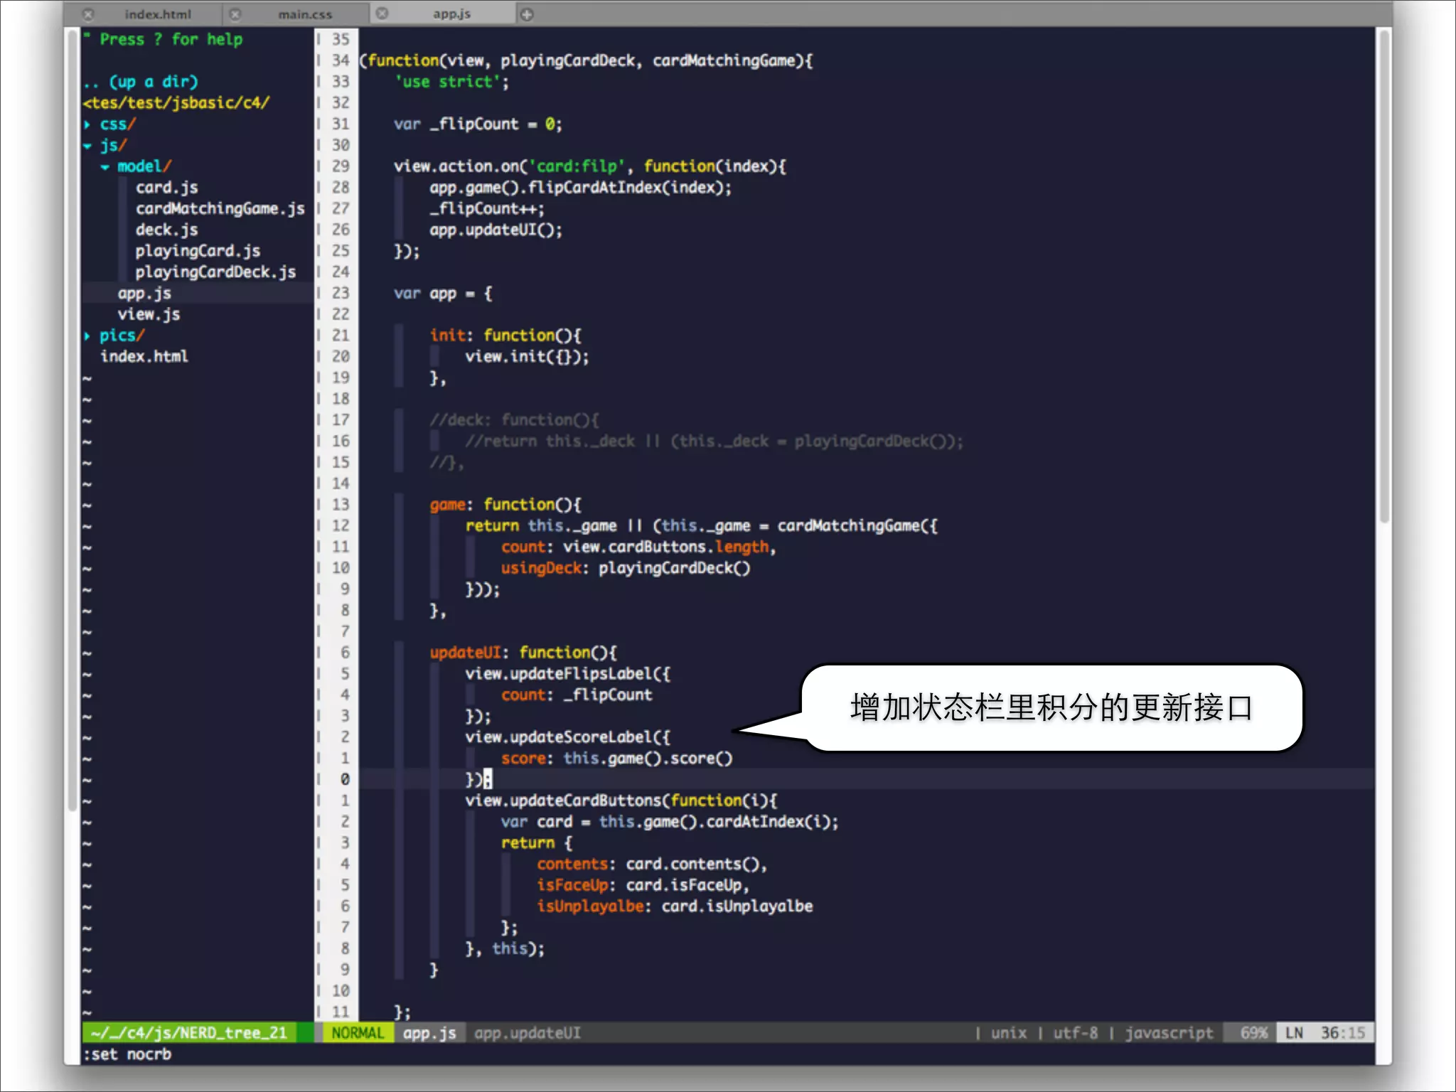
Task: Click the current path <tes/test/jsbasic/c4/
Action: click(176, 103)
